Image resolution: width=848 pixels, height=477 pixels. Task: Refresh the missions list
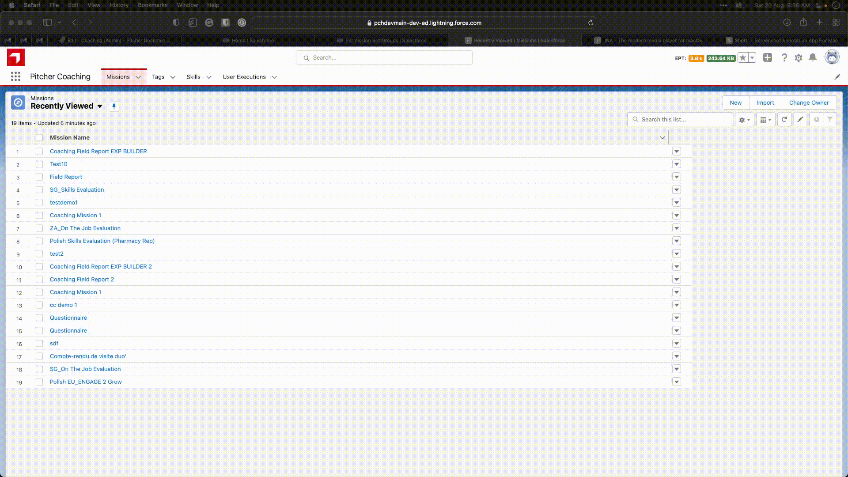(x=784, y=120)
